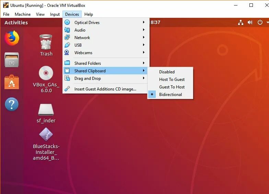Viewport: 269px width, 194px height.
Task: Expand the Shared Folders submenu arrow
Action: coord(143,63)
